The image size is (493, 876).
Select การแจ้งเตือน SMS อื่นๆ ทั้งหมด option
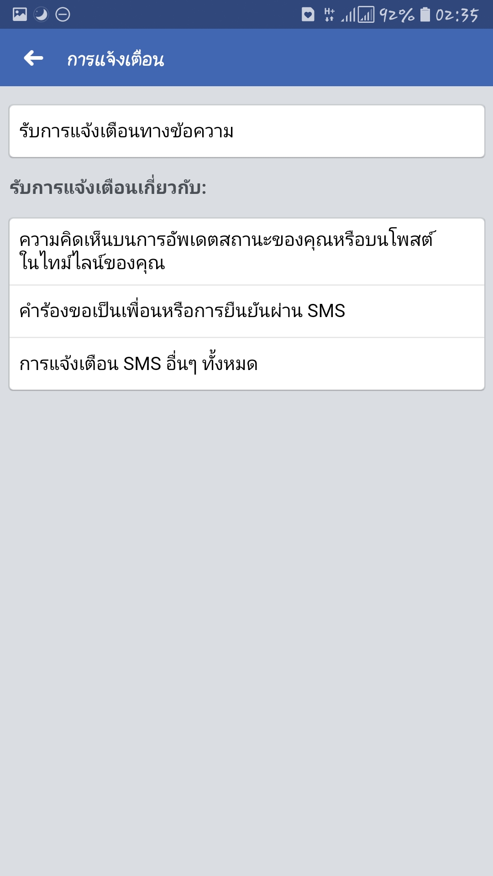[246, 364]
